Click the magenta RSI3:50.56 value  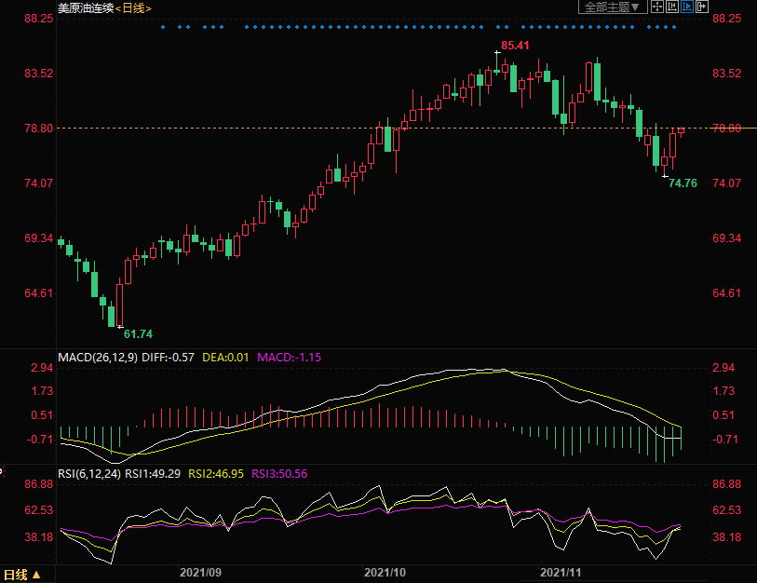click(x=278, y=474)
